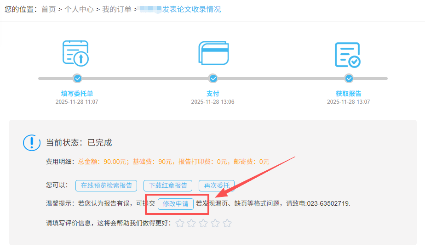Click the 修改申请 button
The width and height of the screenshot is (425, 247).
(x=175, y=204)
